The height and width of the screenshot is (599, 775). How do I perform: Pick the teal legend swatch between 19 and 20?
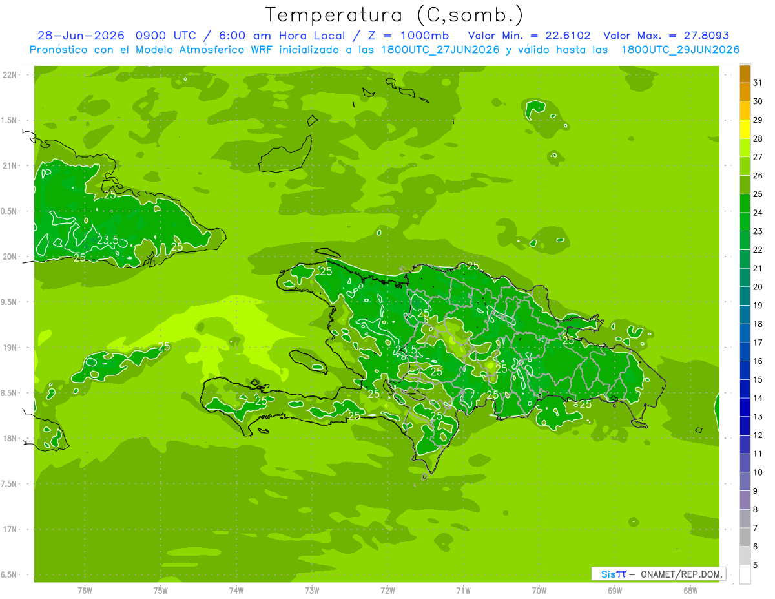coord(745,297)
